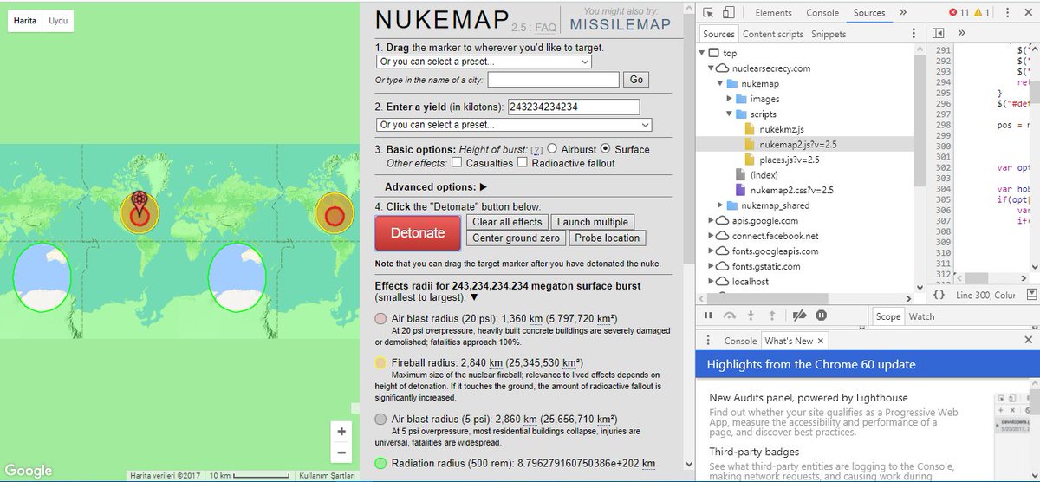Select the Airburst radio option
1040x482 pixels.
coord(553,148)
